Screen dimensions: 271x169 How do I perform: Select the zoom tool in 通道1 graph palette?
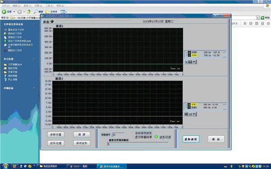(x=190, y=62)
